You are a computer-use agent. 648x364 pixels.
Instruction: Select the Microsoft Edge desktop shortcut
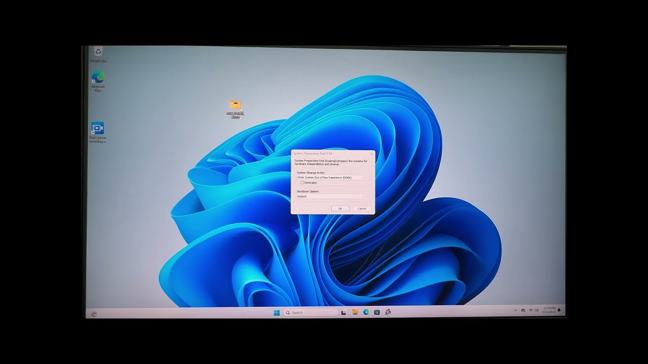[98, 81]
